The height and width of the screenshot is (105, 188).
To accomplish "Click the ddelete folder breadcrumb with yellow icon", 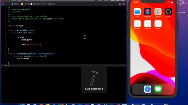I will point(25,4).
